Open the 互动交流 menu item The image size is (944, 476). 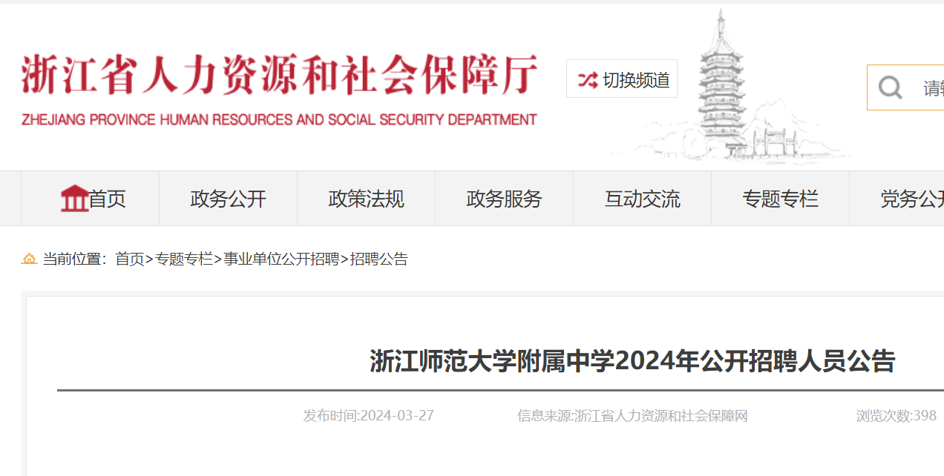(x=642, y=199)
